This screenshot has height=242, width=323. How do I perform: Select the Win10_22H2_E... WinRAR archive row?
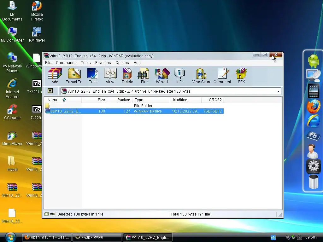pyautogui.click(x=134, y=111)
